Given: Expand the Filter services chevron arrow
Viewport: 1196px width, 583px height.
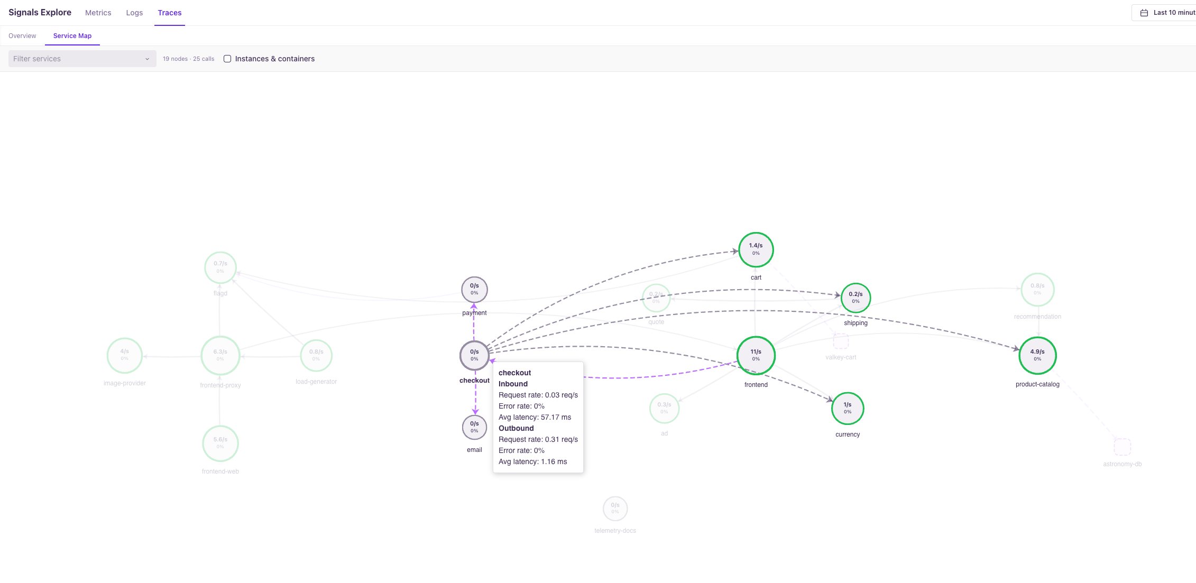Looking at the screenshot, I should coord(147,59).
